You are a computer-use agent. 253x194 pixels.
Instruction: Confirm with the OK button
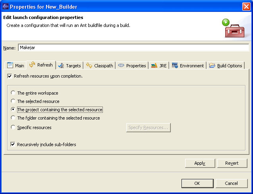pos(197,183)
